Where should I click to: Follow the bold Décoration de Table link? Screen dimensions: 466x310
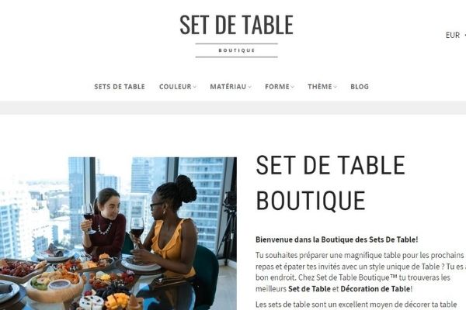click(375, 288)
